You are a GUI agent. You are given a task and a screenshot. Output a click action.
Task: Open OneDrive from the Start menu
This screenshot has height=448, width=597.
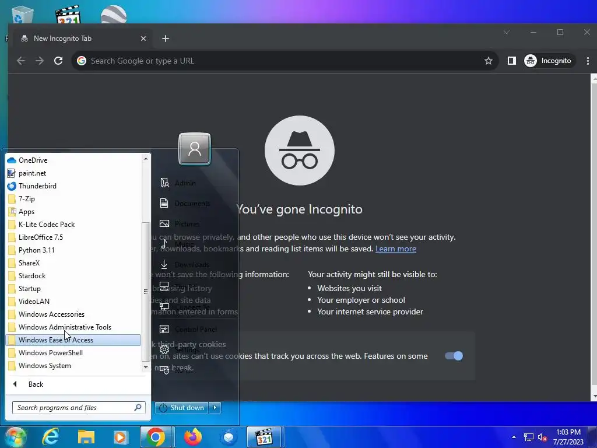73,160
